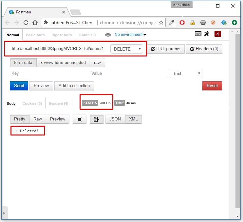Switch to the Digest Auth tab
Image resolution: width=243 pixels, height=222 pixels.
click(62, 35)
